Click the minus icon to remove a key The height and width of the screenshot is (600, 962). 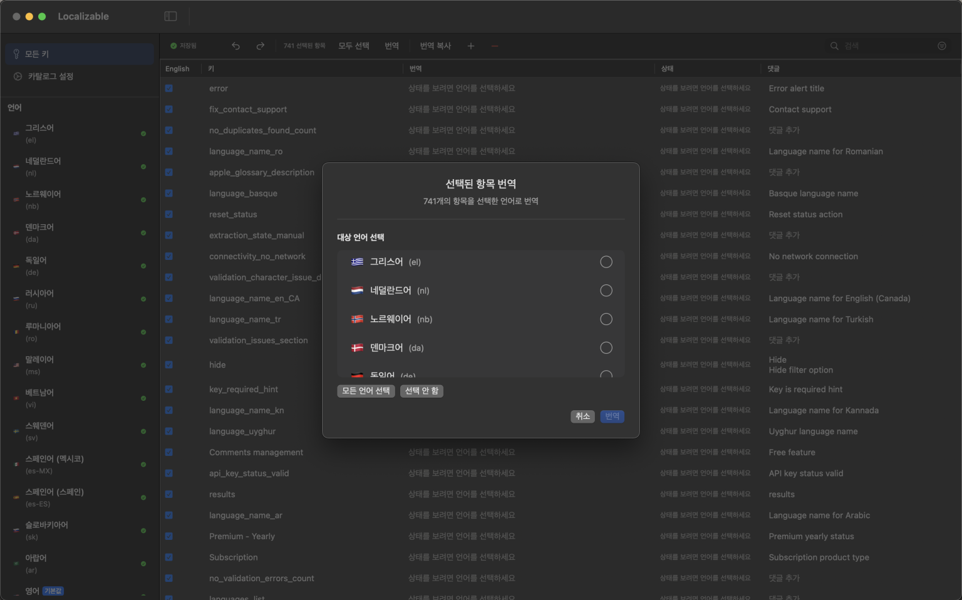click(494, 45)
